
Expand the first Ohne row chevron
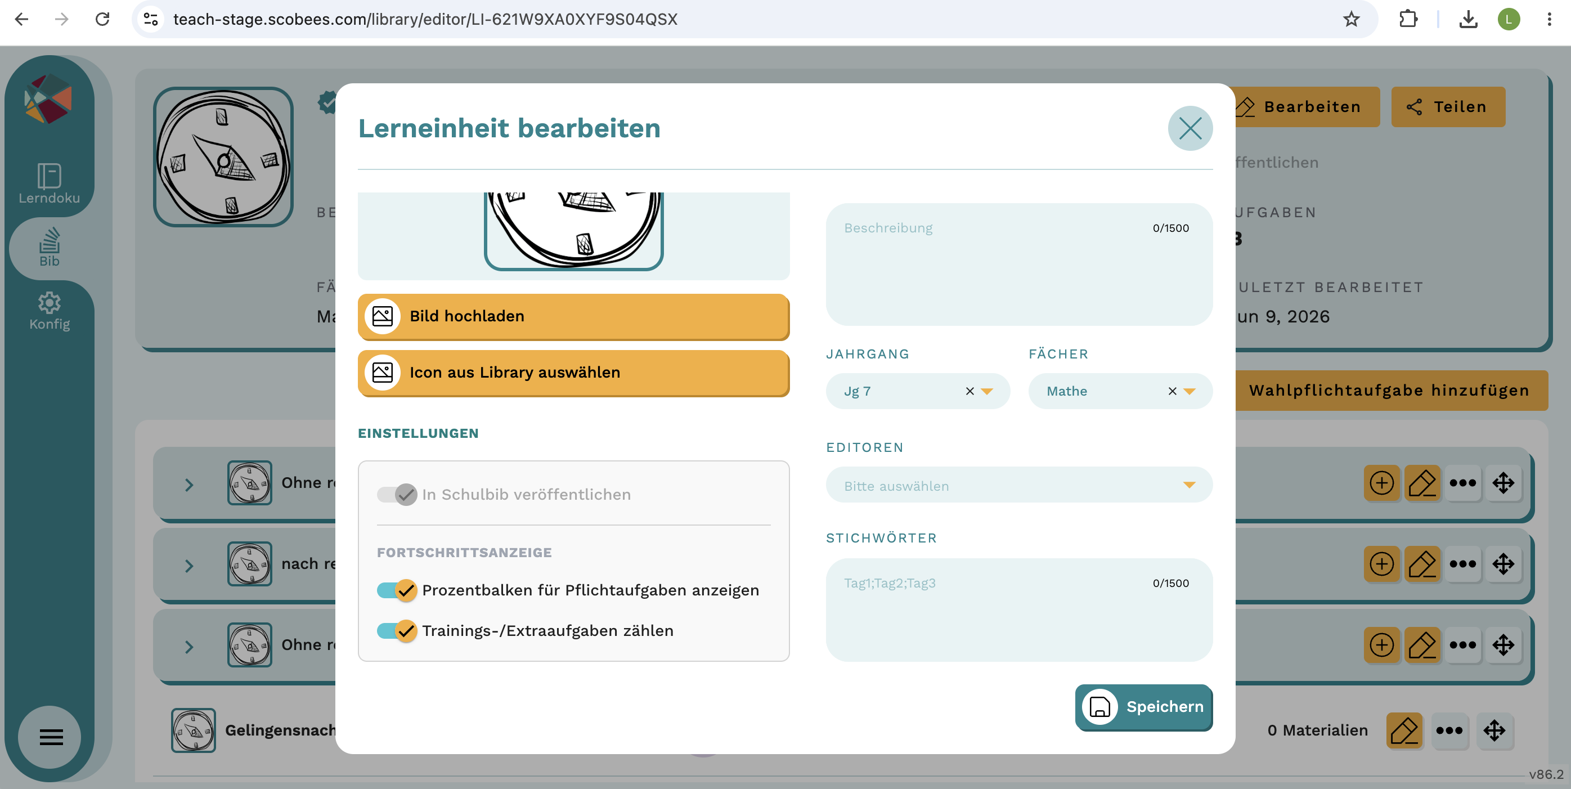[x=189, y=485]
